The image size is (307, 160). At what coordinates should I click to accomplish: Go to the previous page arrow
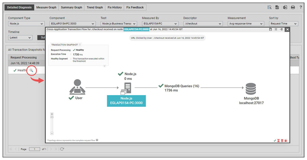pyautogui.click(x=16, y=149)
